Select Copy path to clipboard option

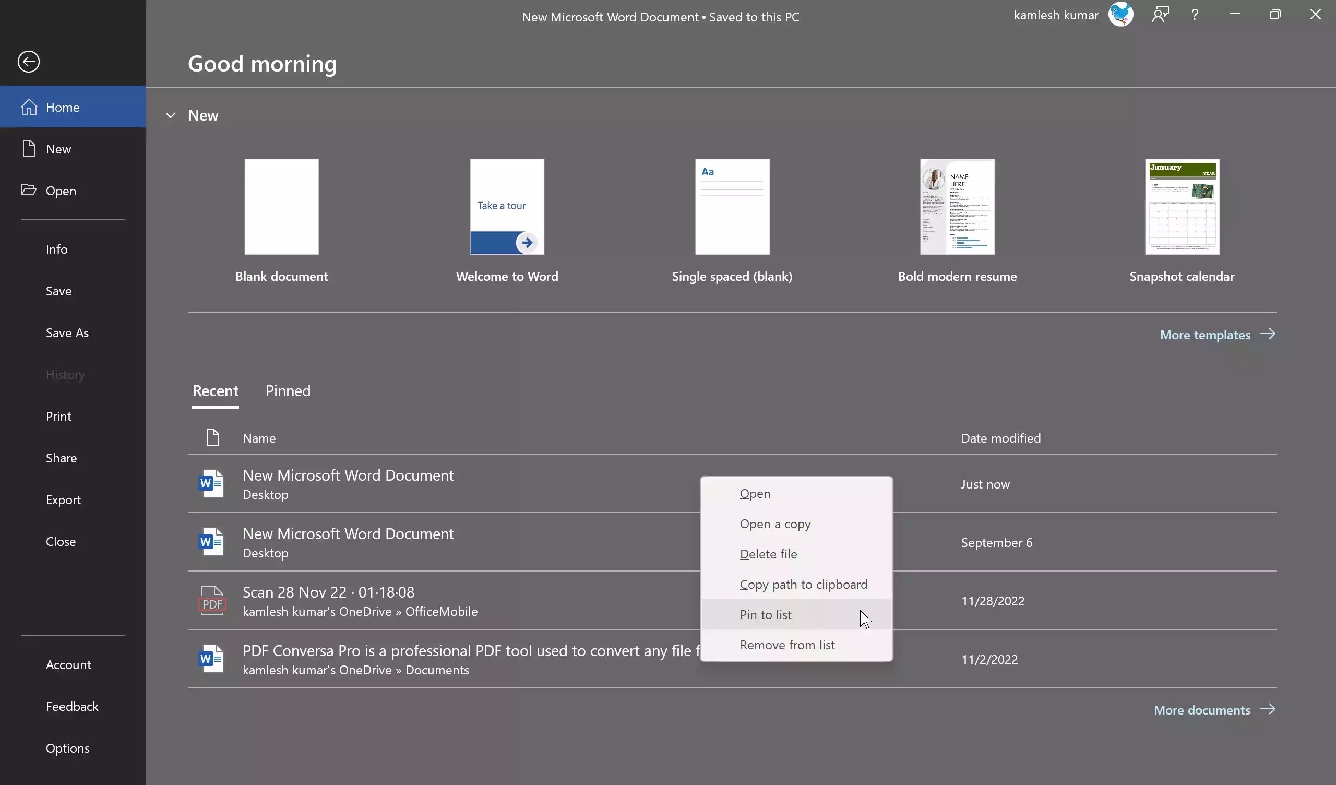click(803, 584)
